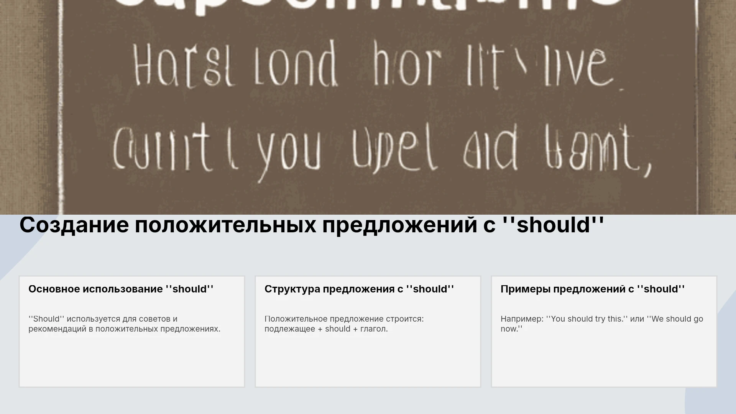
Task: Click the example phrase "We should go now."
Action: (602, 324)
